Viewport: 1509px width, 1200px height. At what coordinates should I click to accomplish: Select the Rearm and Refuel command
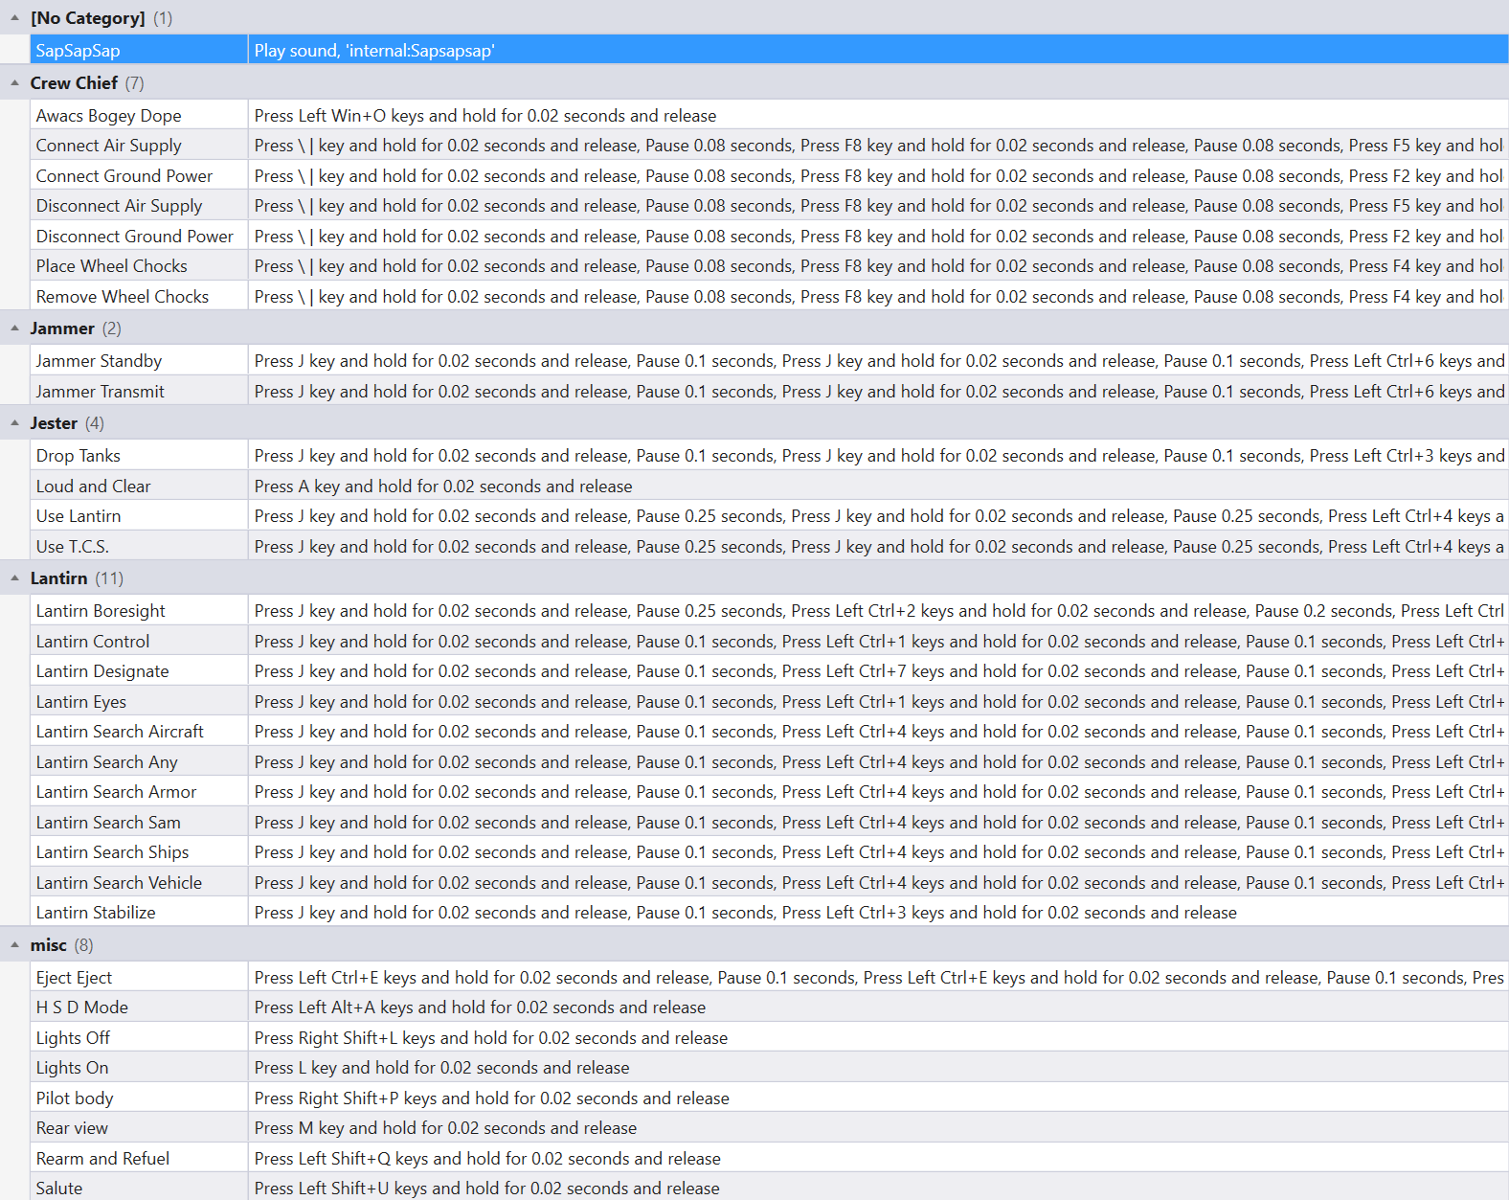[x=102, y=1159]
